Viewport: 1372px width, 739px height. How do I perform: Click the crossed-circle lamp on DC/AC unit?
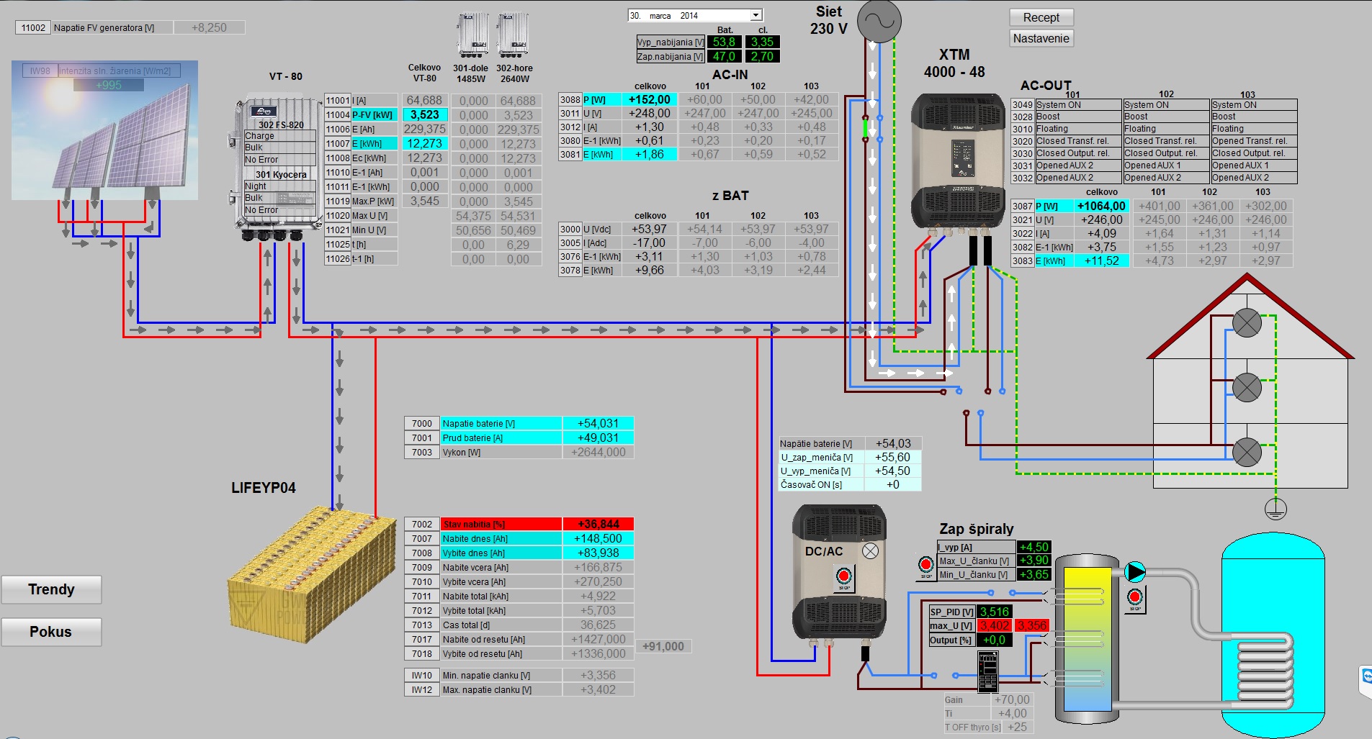tap(870, 551)
